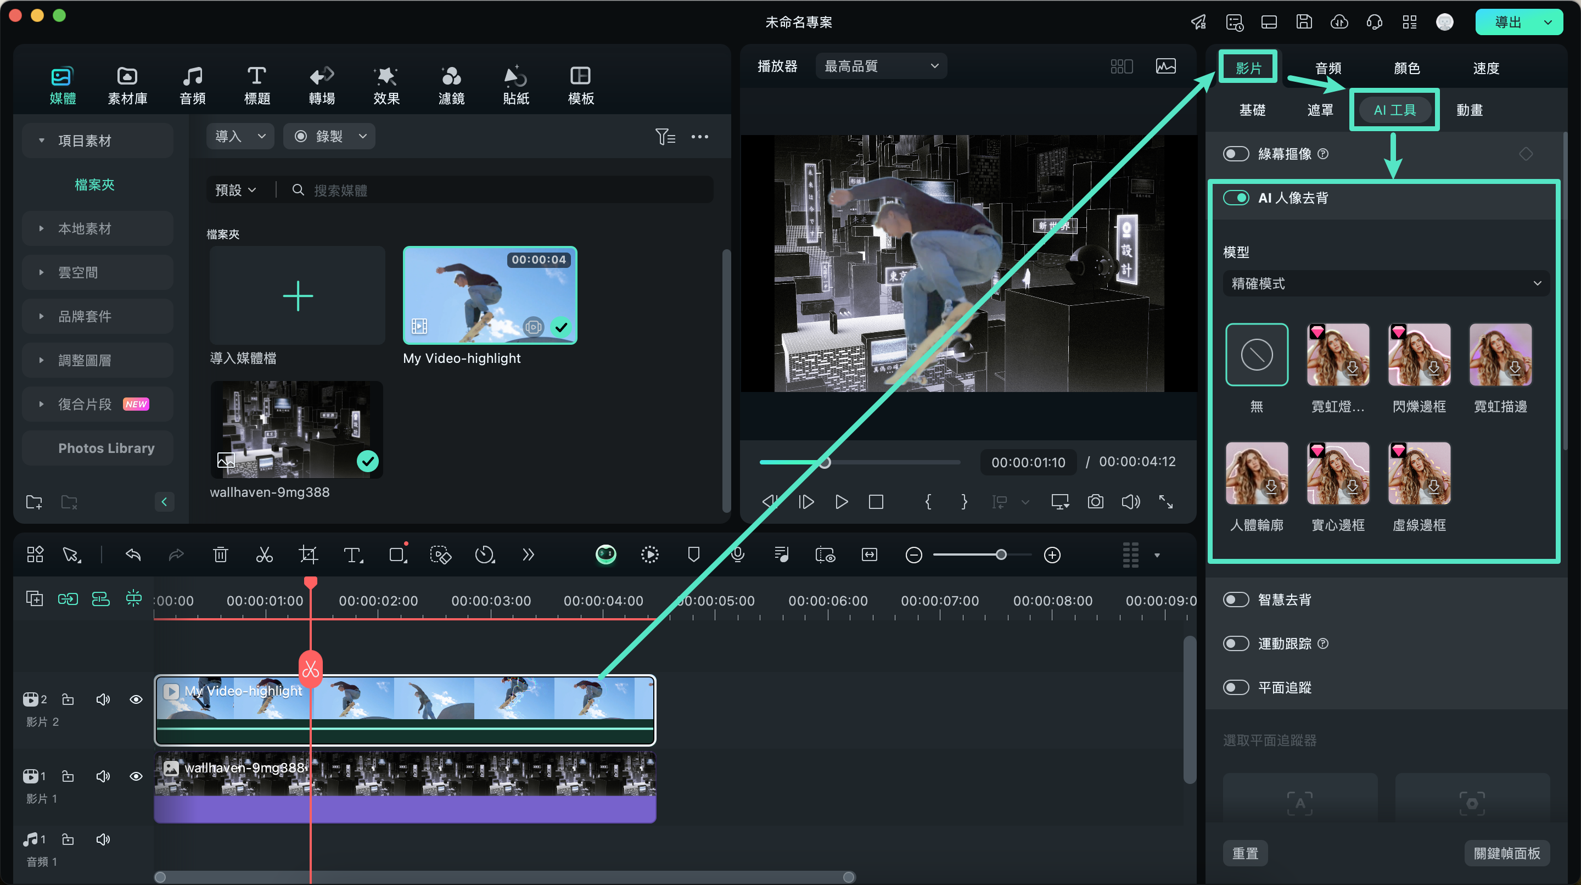Open the export dropdown arrow beside 導出
Image resolution: width=1581 pixels, height=885 pixels.
click(x=1548, y=22)
